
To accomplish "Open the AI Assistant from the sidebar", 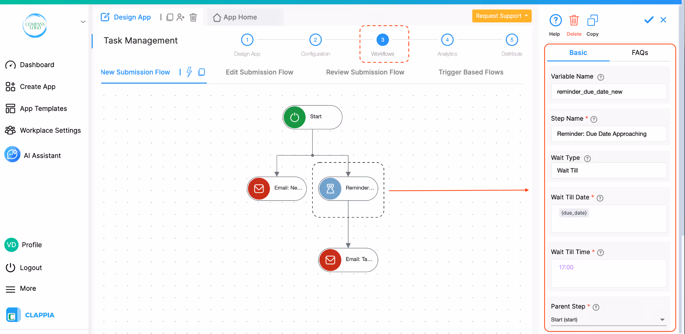I will 42,155.
